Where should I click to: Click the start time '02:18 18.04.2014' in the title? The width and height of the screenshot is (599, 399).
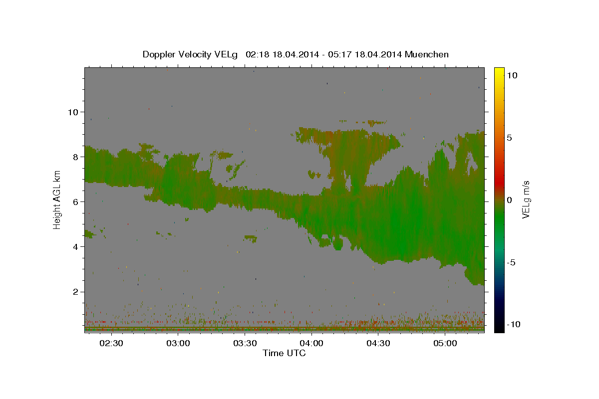click(282, 54)
